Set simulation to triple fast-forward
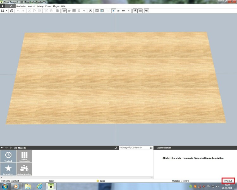Screen dimensions: 237x190 point(123,11)
